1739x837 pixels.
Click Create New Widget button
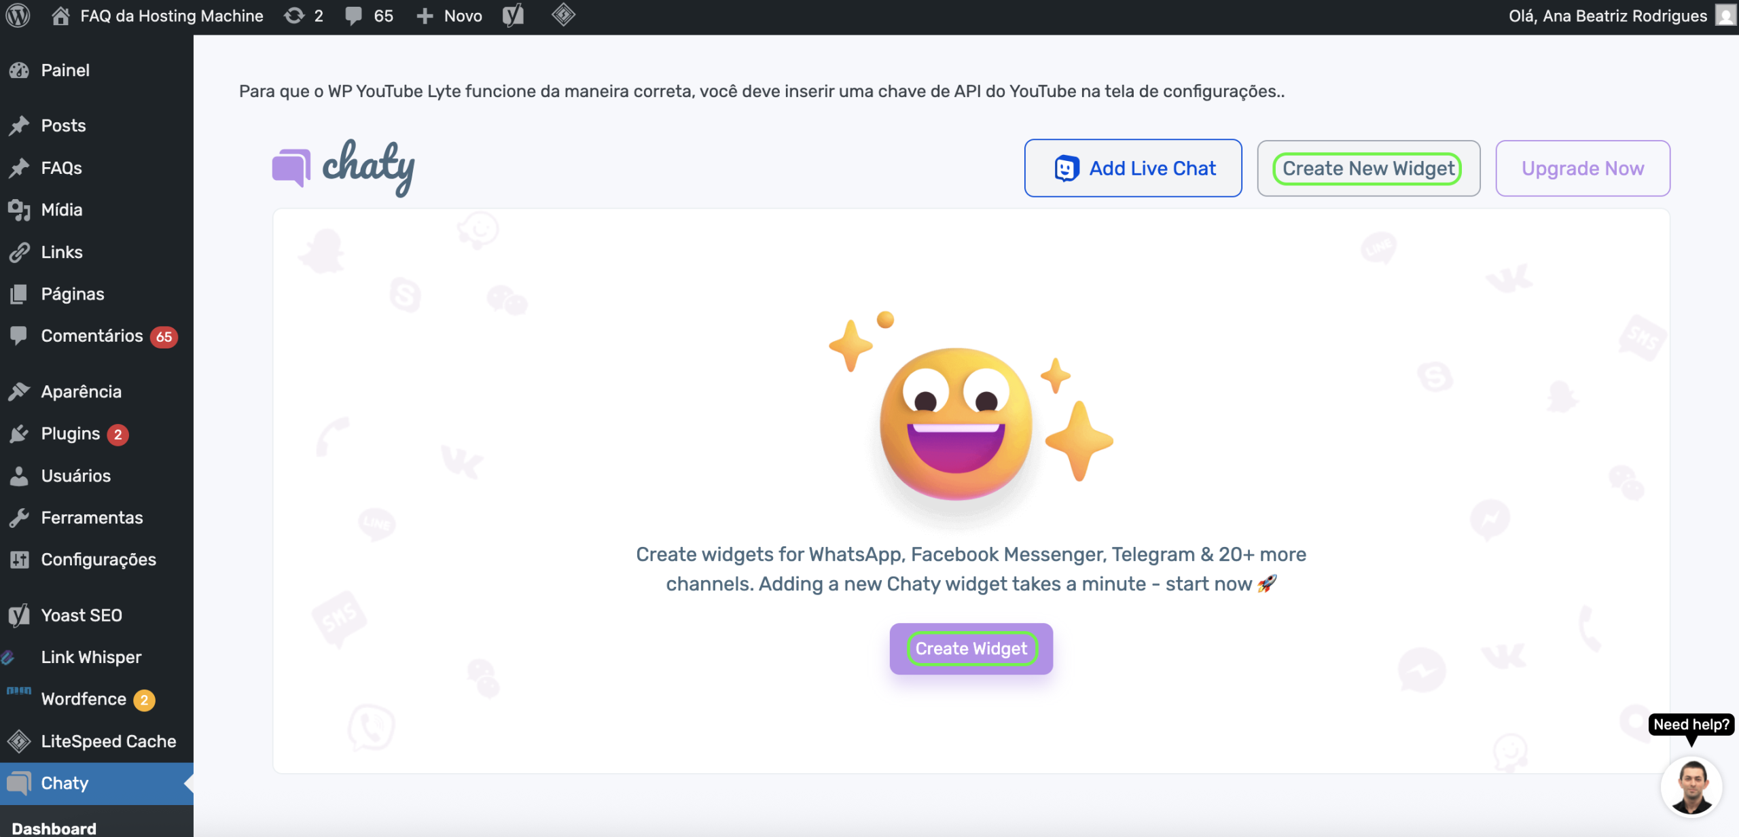pyautogui.click(x=1368, y=168)
